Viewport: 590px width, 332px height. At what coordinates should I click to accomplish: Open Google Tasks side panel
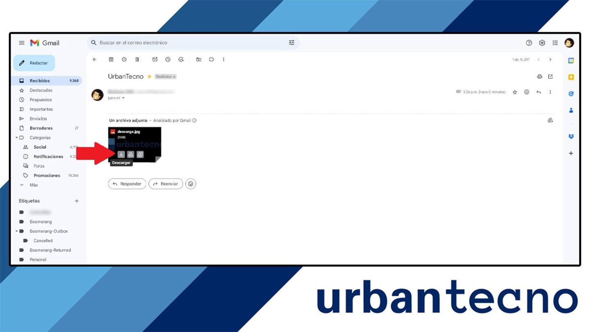point(571,93)
